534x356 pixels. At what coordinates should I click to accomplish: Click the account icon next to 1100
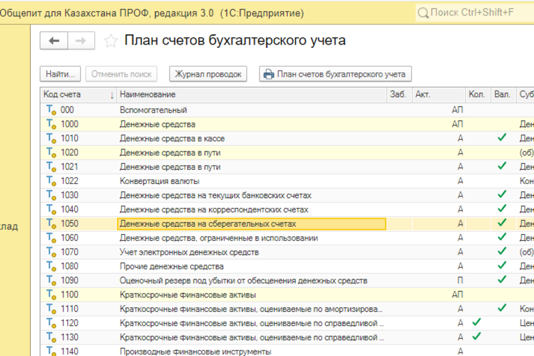[50, 295]
